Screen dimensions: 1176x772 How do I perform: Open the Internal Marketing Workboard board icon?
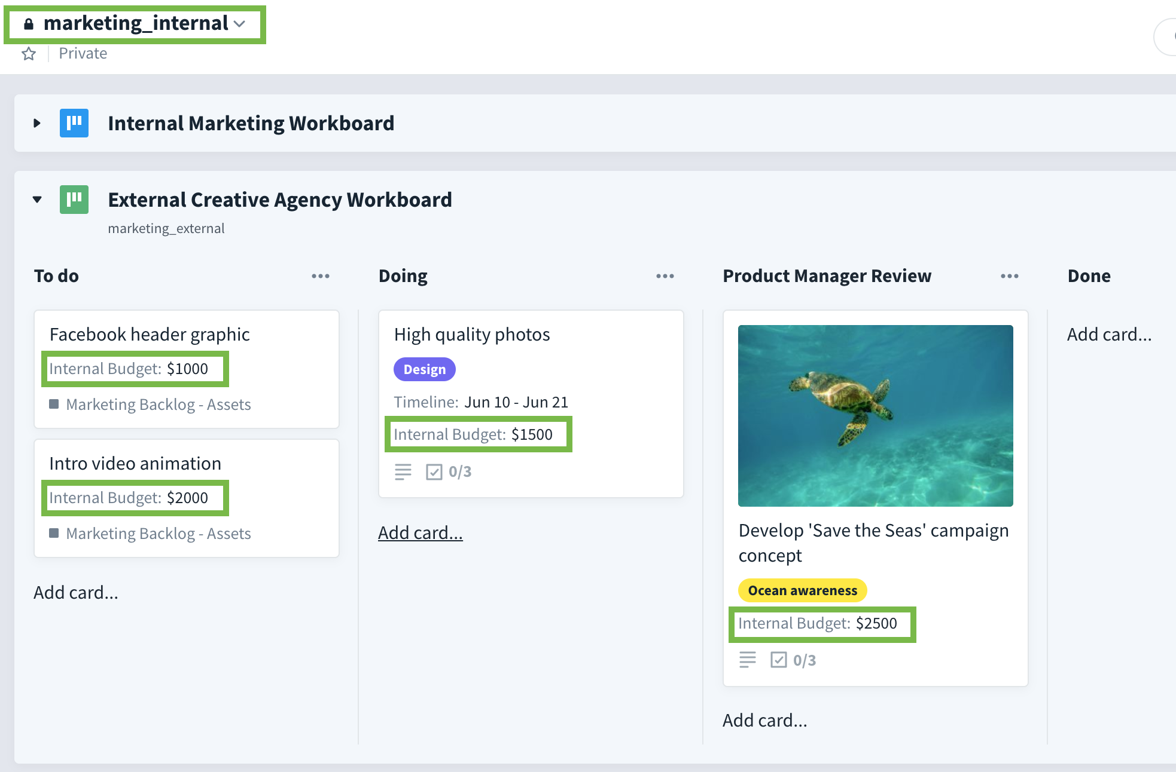pyautogui.click(x=74, y=123)
